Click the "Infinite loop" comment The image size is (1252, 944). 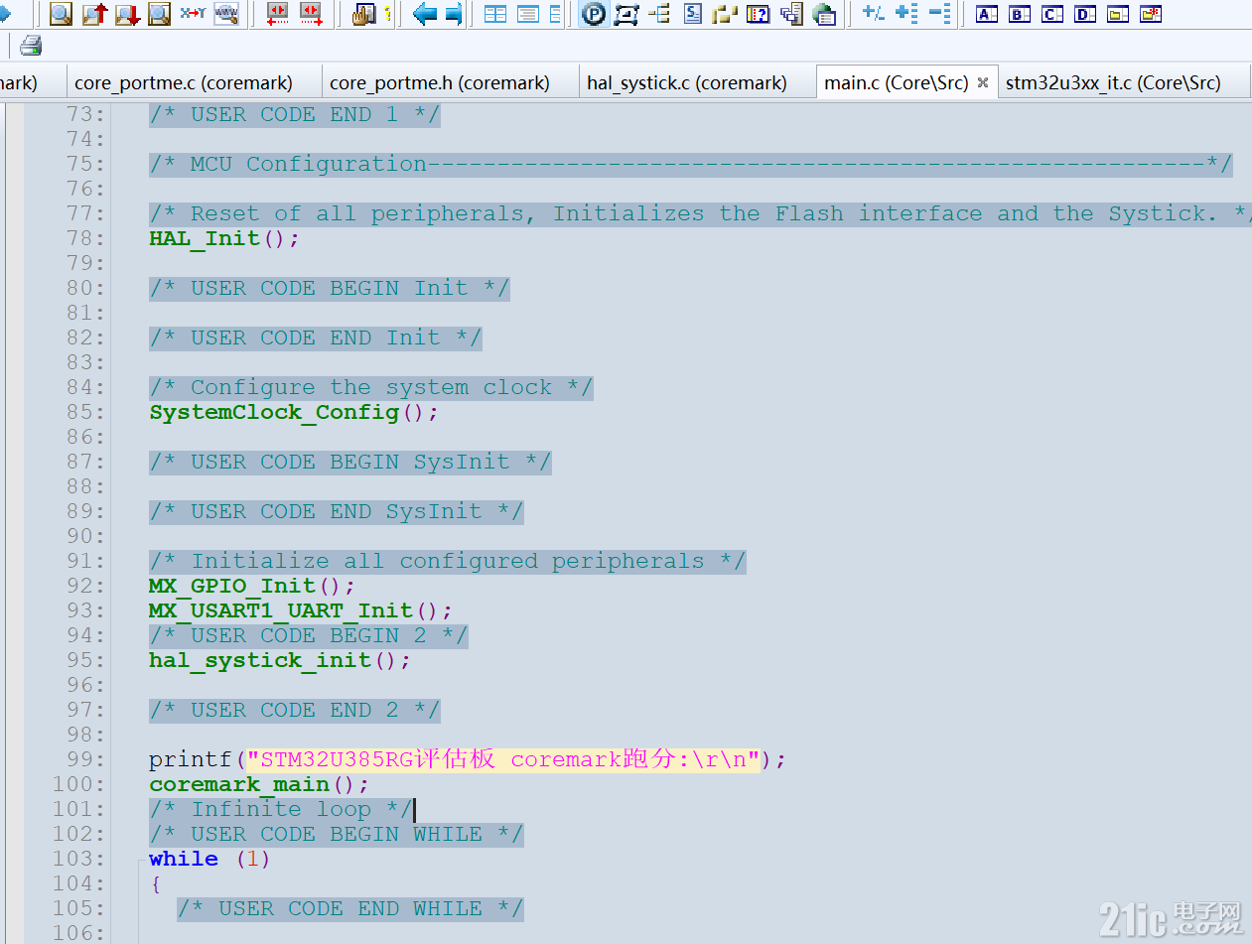281,809
